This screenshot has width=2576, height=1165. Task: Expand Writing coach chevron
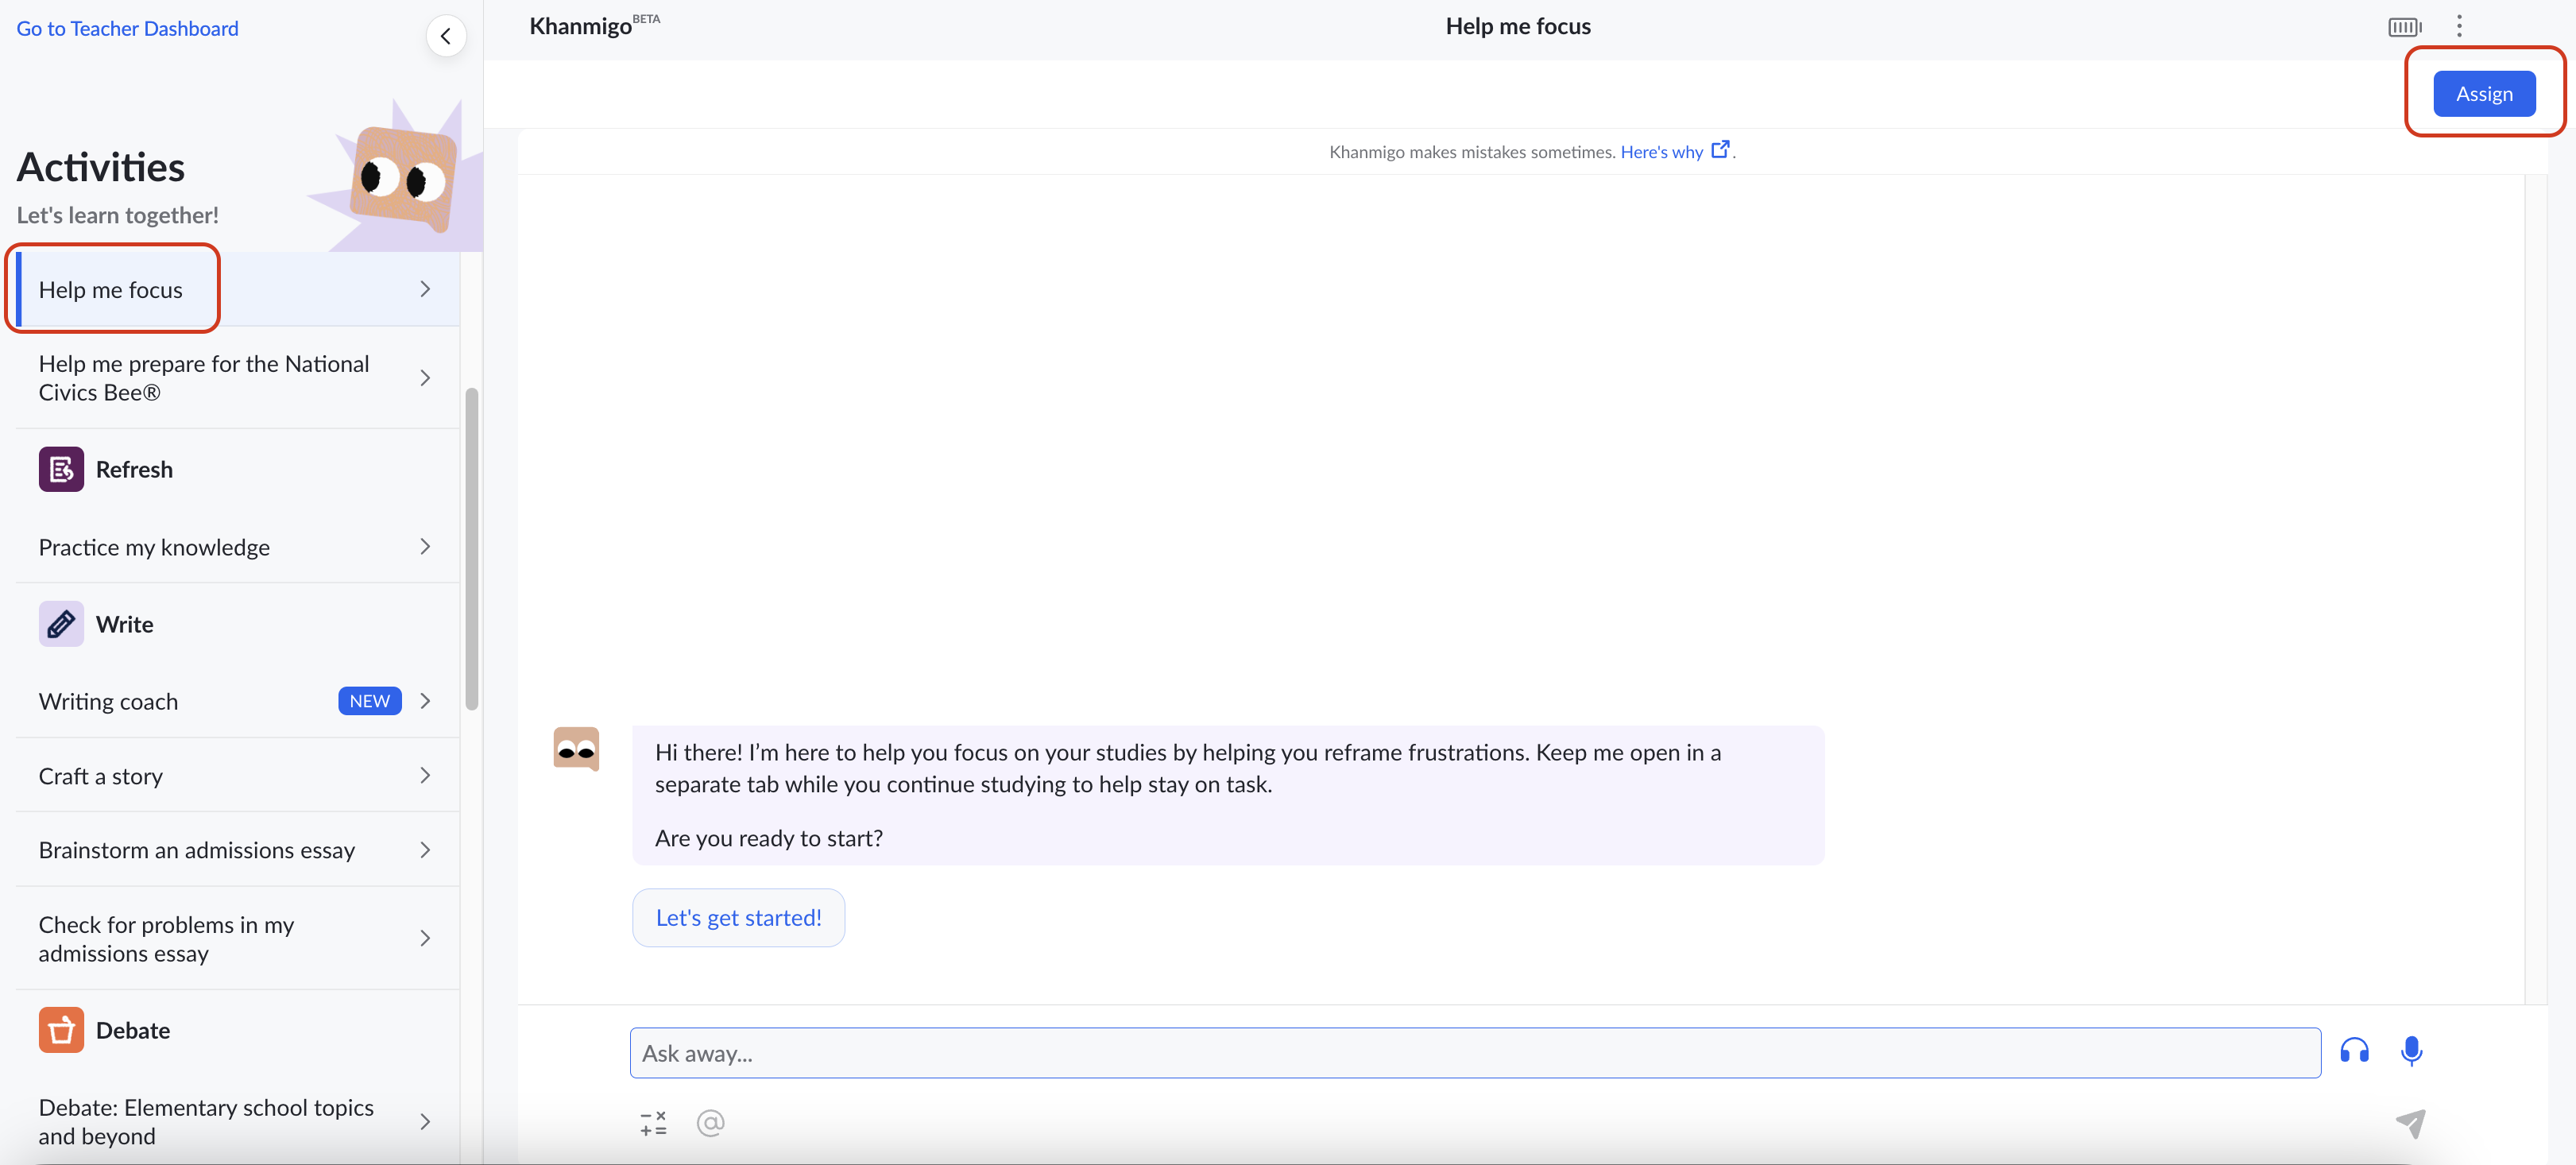425,701
